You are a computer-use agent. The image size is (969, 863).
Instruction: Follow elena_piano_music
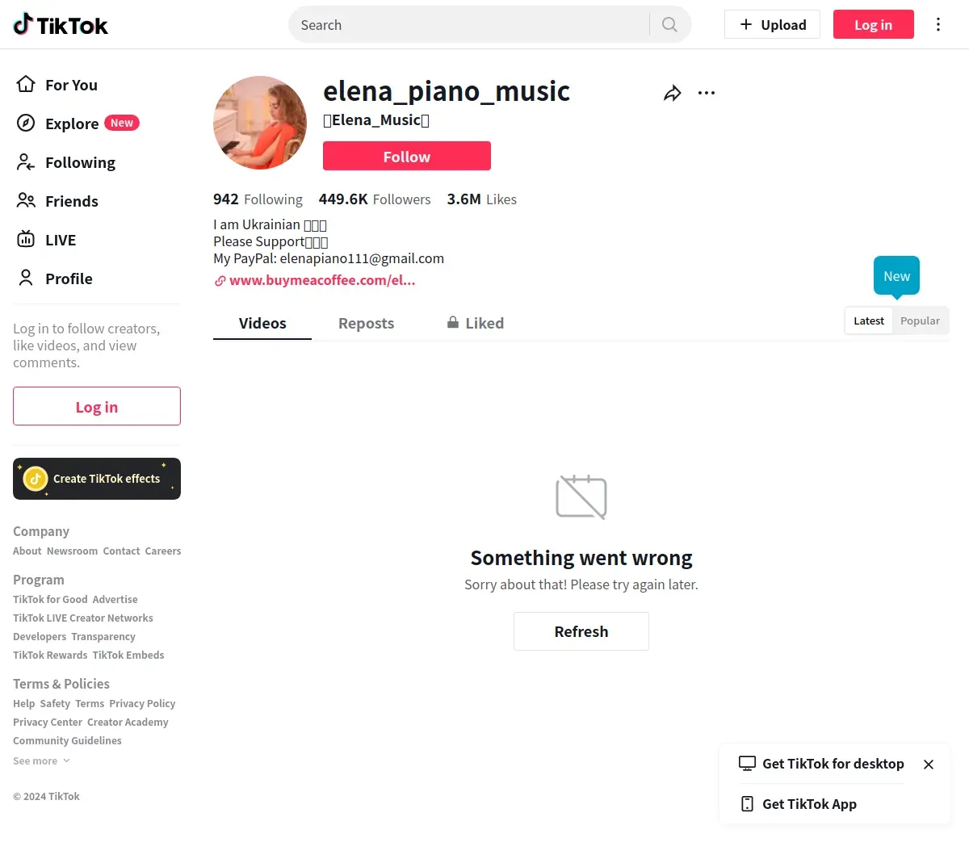[x=407, y=157]
